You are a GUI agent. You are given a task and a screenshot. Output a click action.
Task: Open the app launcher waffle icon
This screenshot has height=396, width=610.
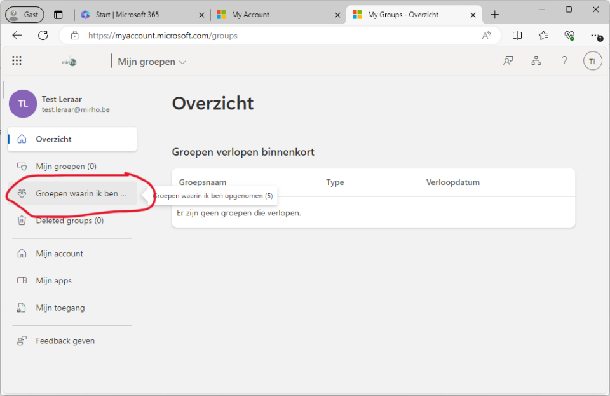pyautogui.click(x=17, y=61)
